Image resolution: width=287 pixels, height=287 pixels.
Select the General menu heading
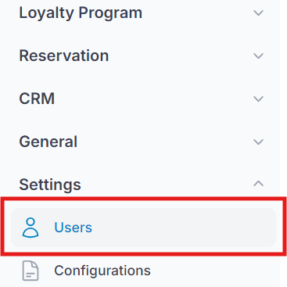[48, 142]
